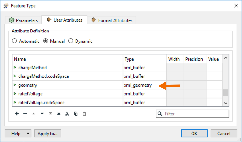Image resolution: width=242 pixels, height=142 pixels.
Task: Close the Feature Type dialog
Action: pos(236,6)
